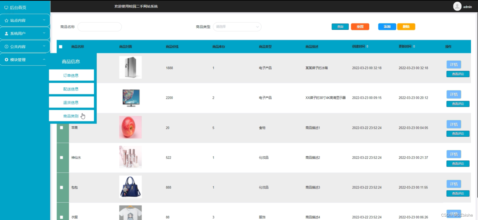The image size is (478, 220).
Task: Click the sort arrows beside 创建时间
Action: coord(367,47)
